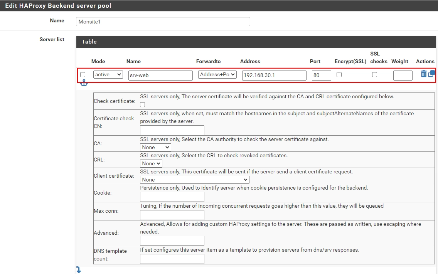438x274 pixels.
Task: Click the Client certificate: row label
Action: pos(114,176)
